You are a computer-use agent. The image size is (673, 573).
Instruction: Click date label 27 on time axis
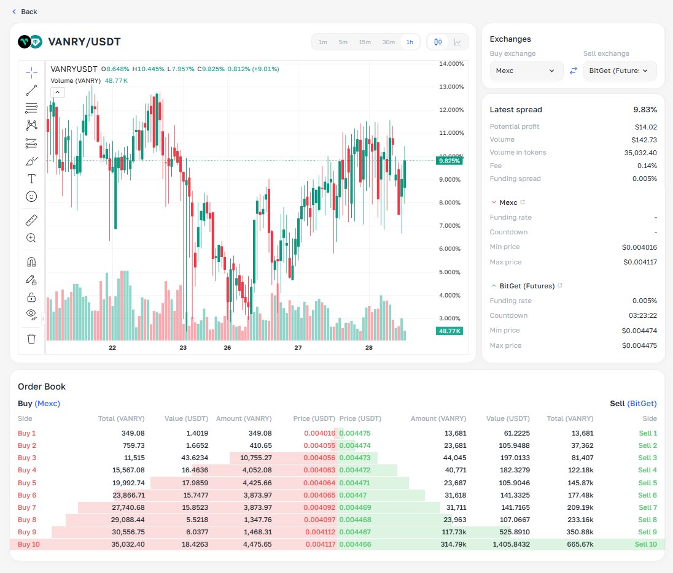tap(298, 347)
